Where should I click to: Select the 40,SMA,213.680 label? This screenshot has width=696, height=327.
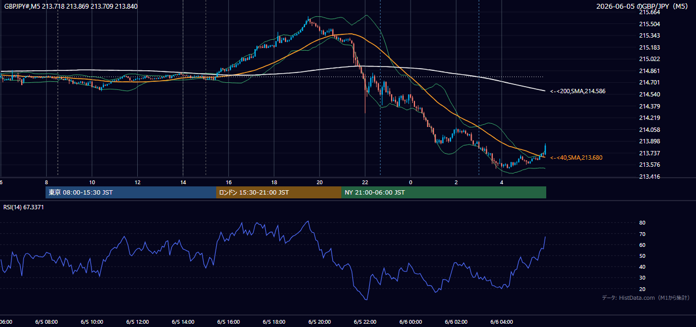click(576, 158)
